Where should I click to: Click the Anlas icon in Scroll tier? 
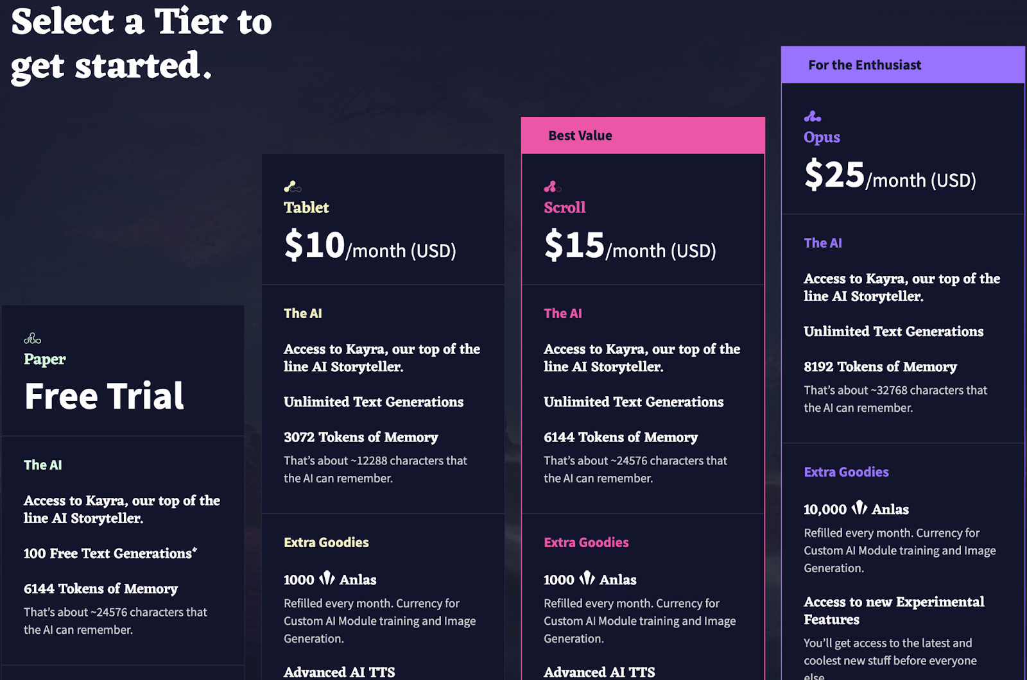[x=587, y=579]
